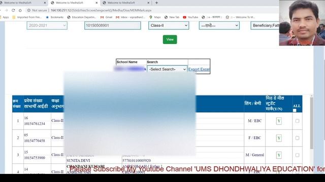Open the -Select Search- dropdown

coord(167,69)
